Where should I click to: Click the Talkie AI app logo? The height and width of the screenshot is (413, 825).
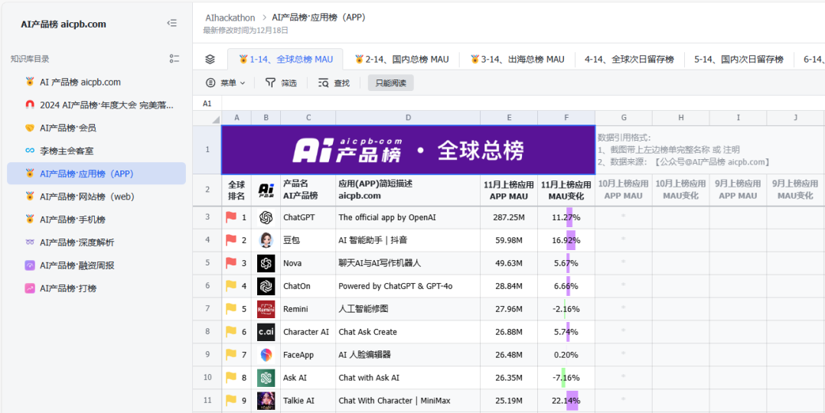(x=266, y=400)
